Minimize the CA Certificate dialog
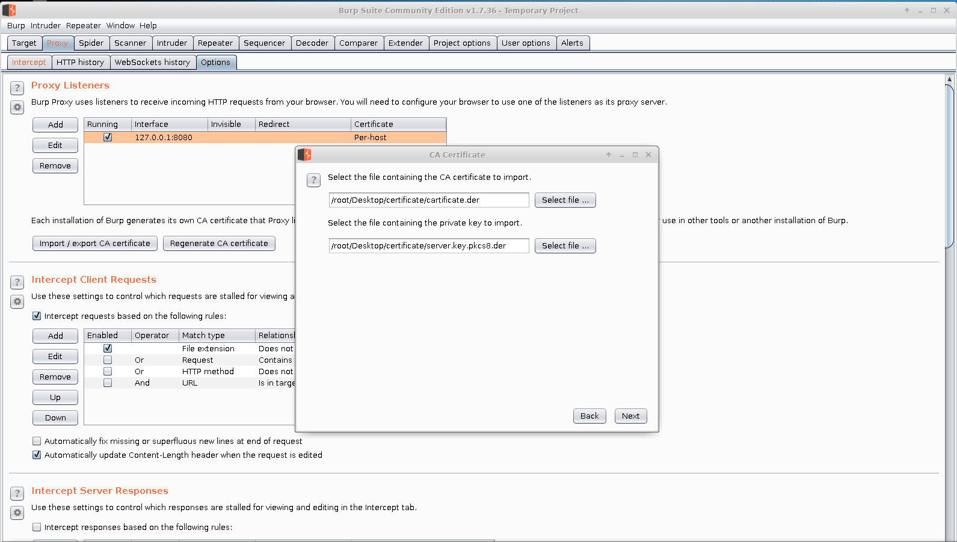This screenshot has width=957, height=542. point(622,155)
